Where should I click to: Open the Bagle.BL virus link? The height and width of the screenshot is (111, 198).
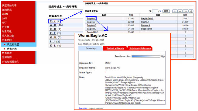coord(91,29)
